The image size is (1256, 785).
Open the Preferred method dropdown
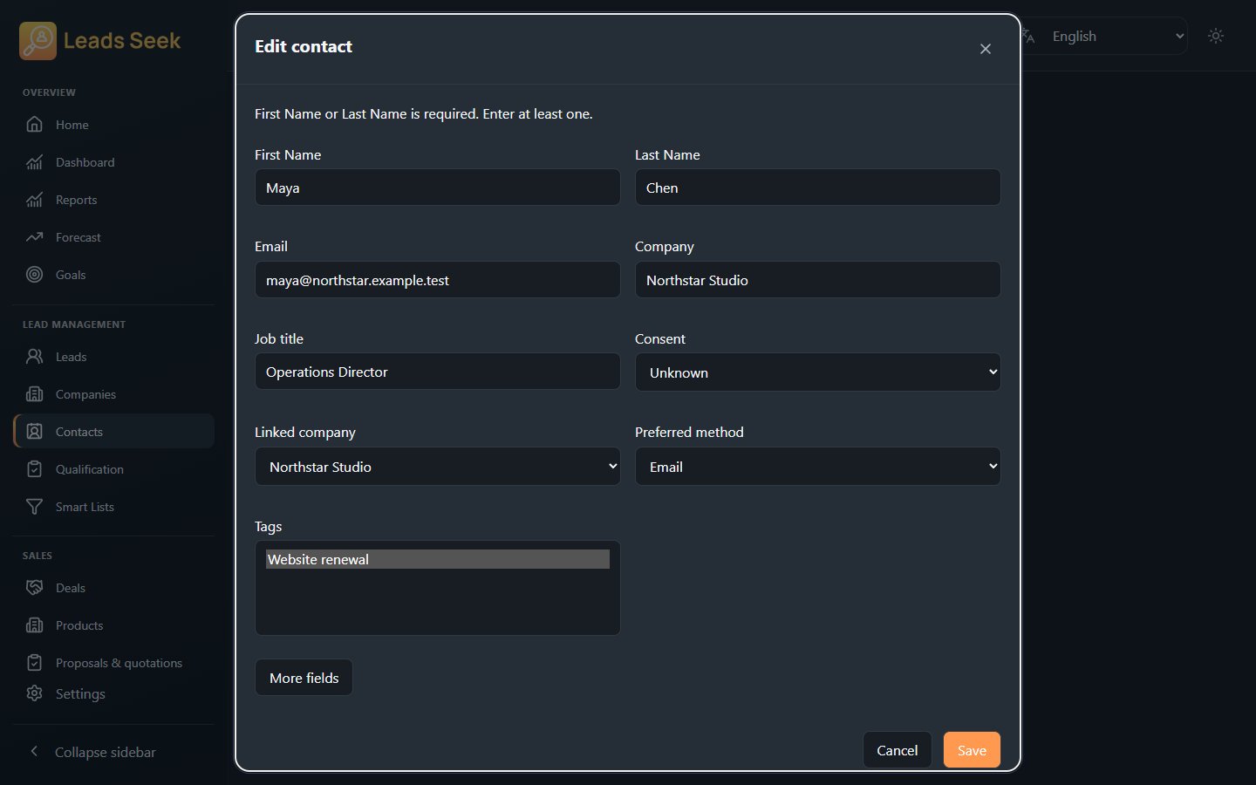[817, 467]
